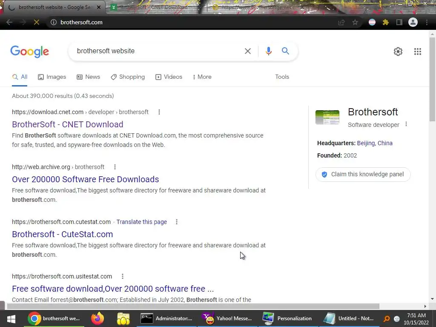
Task: Follow the Beijing, China headquarters link
Action: click(x=375, y=143)
